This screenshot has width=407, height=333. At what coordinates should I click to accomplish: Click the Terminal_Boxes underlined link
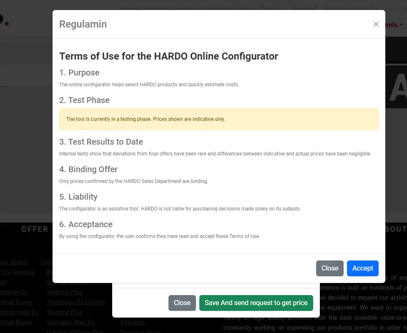point(13,262)
